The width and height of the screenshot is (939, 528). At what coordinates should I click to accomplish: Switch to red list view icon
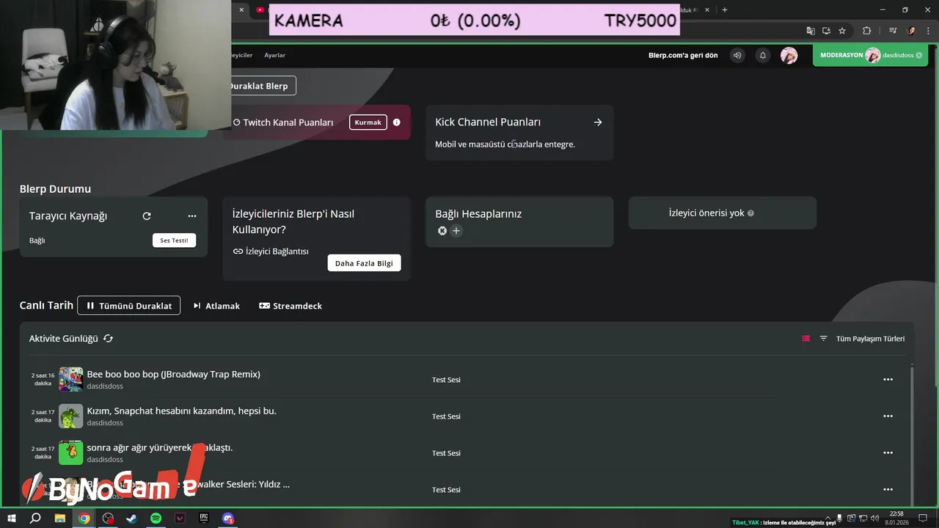tap(805, 339)
